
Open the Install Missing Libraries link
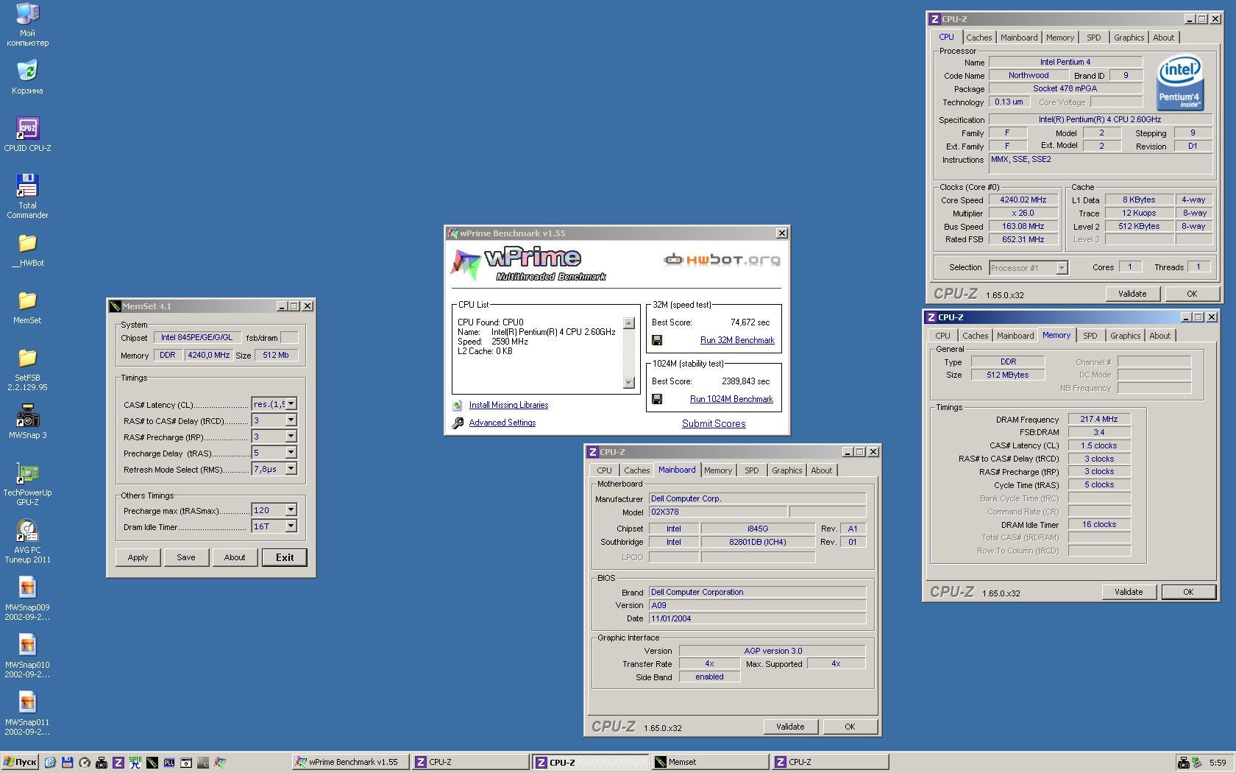[x=508, y=405]
